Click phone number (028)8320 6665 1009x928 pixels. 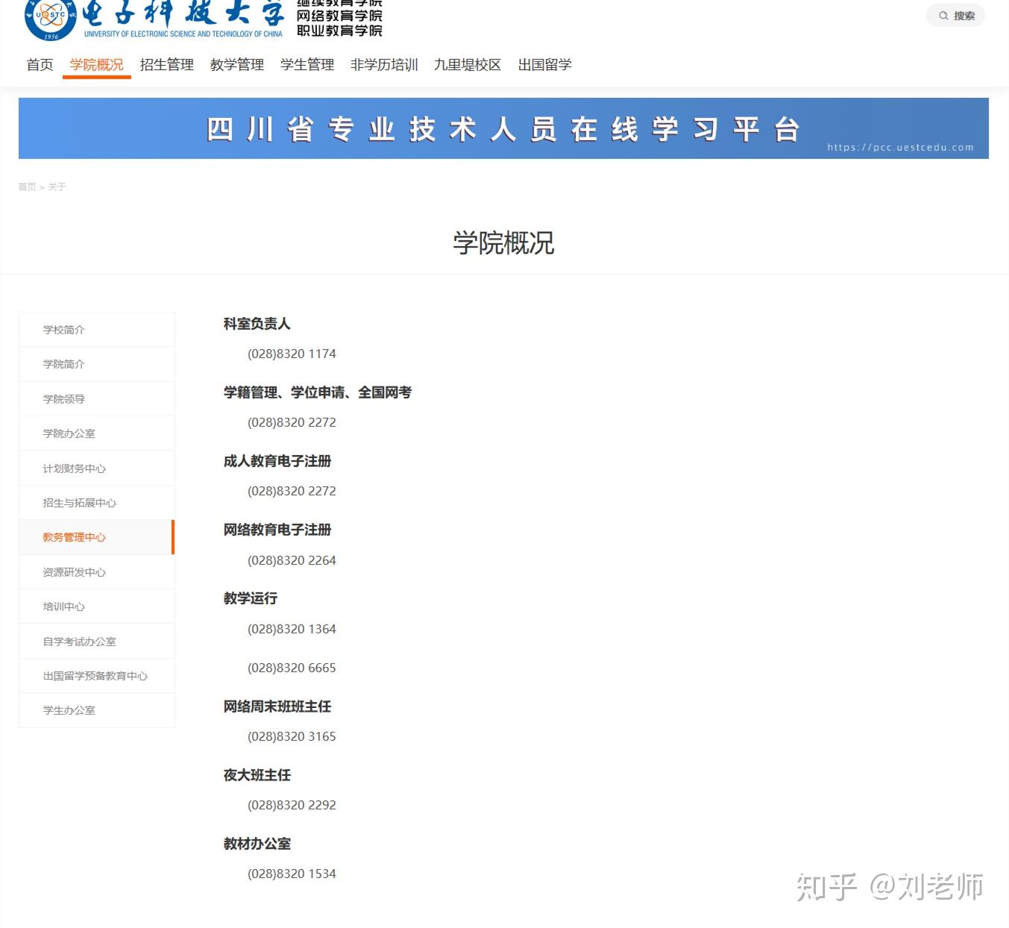tap(292, 668)
